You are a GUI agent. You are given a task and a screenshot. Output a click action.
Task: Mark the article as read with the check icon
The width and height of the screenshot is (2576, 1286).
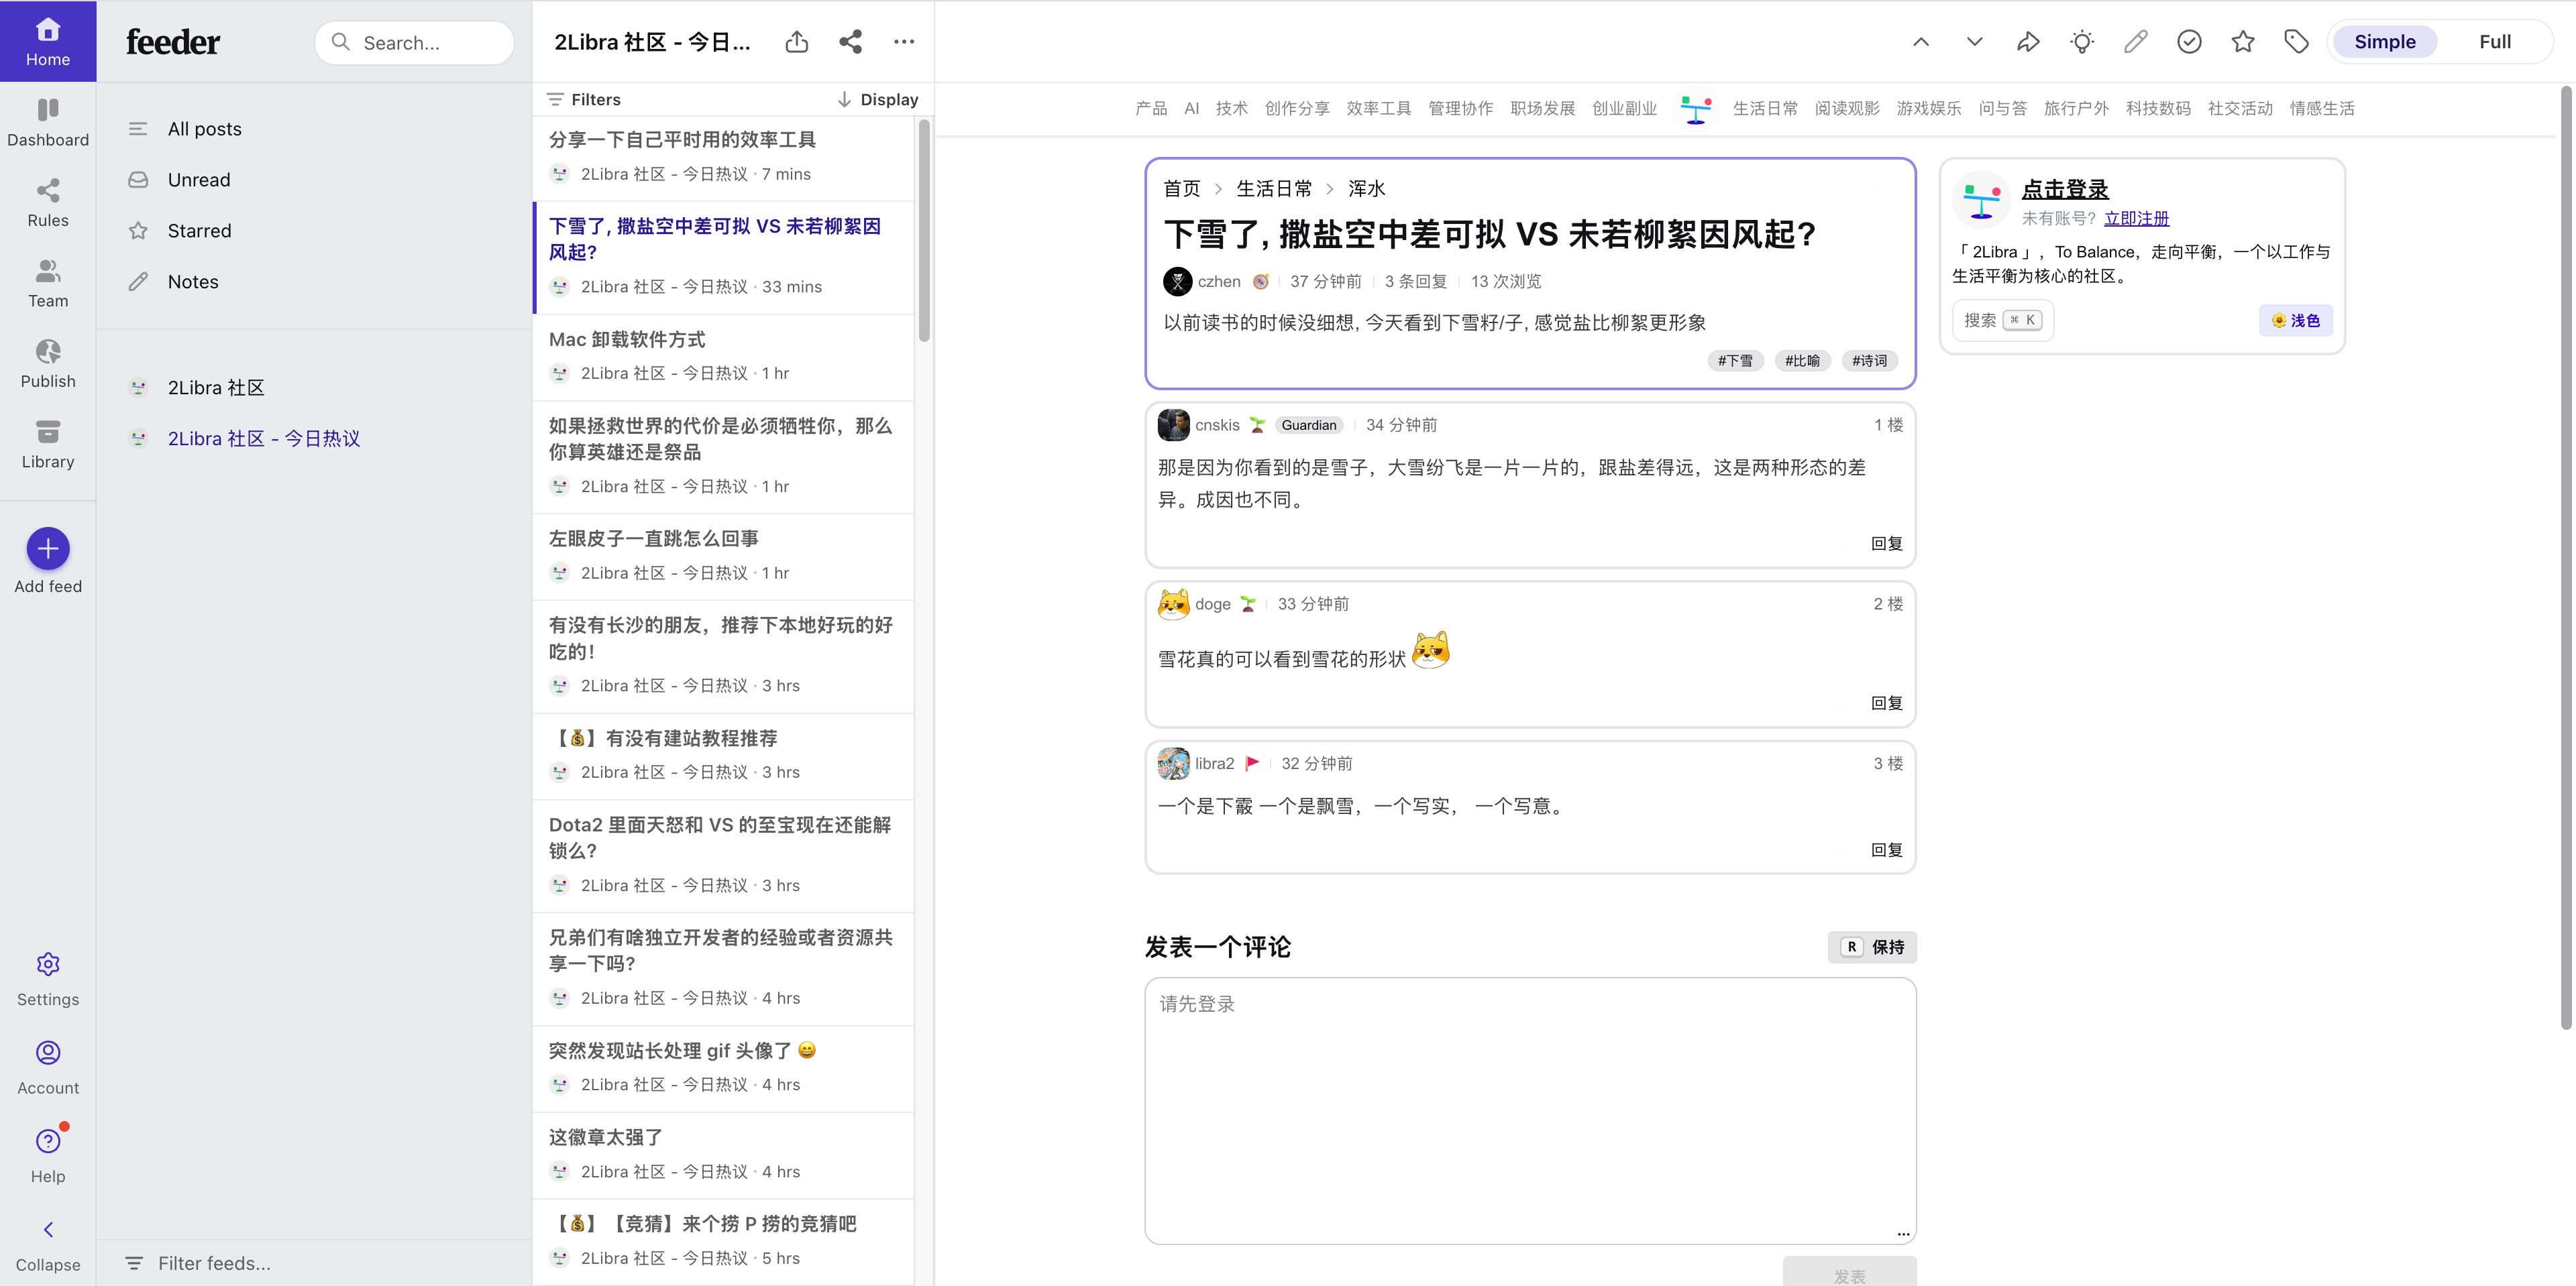[2189, 41]
